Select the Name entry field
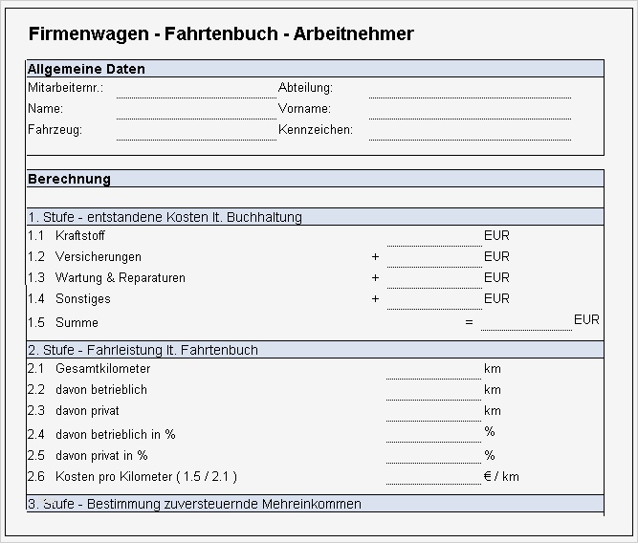 tap(195, 109)
